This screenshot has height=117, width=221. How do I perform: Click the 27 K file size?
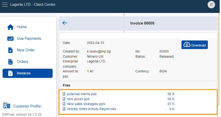[171, 104]
